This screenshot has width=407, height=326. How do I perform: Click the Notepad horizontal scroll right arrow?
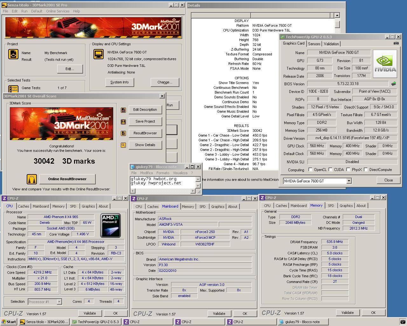point(193,191)
